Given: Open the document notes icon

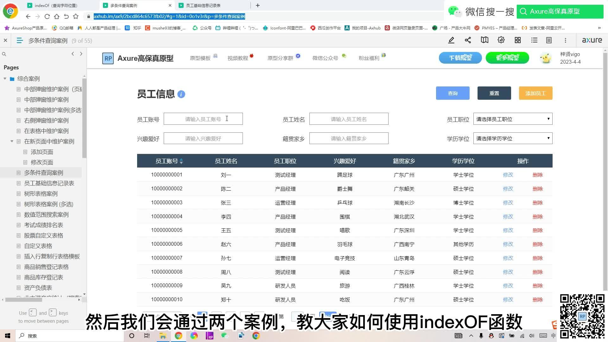Looking at the screenshot, I should coord(549,40).
